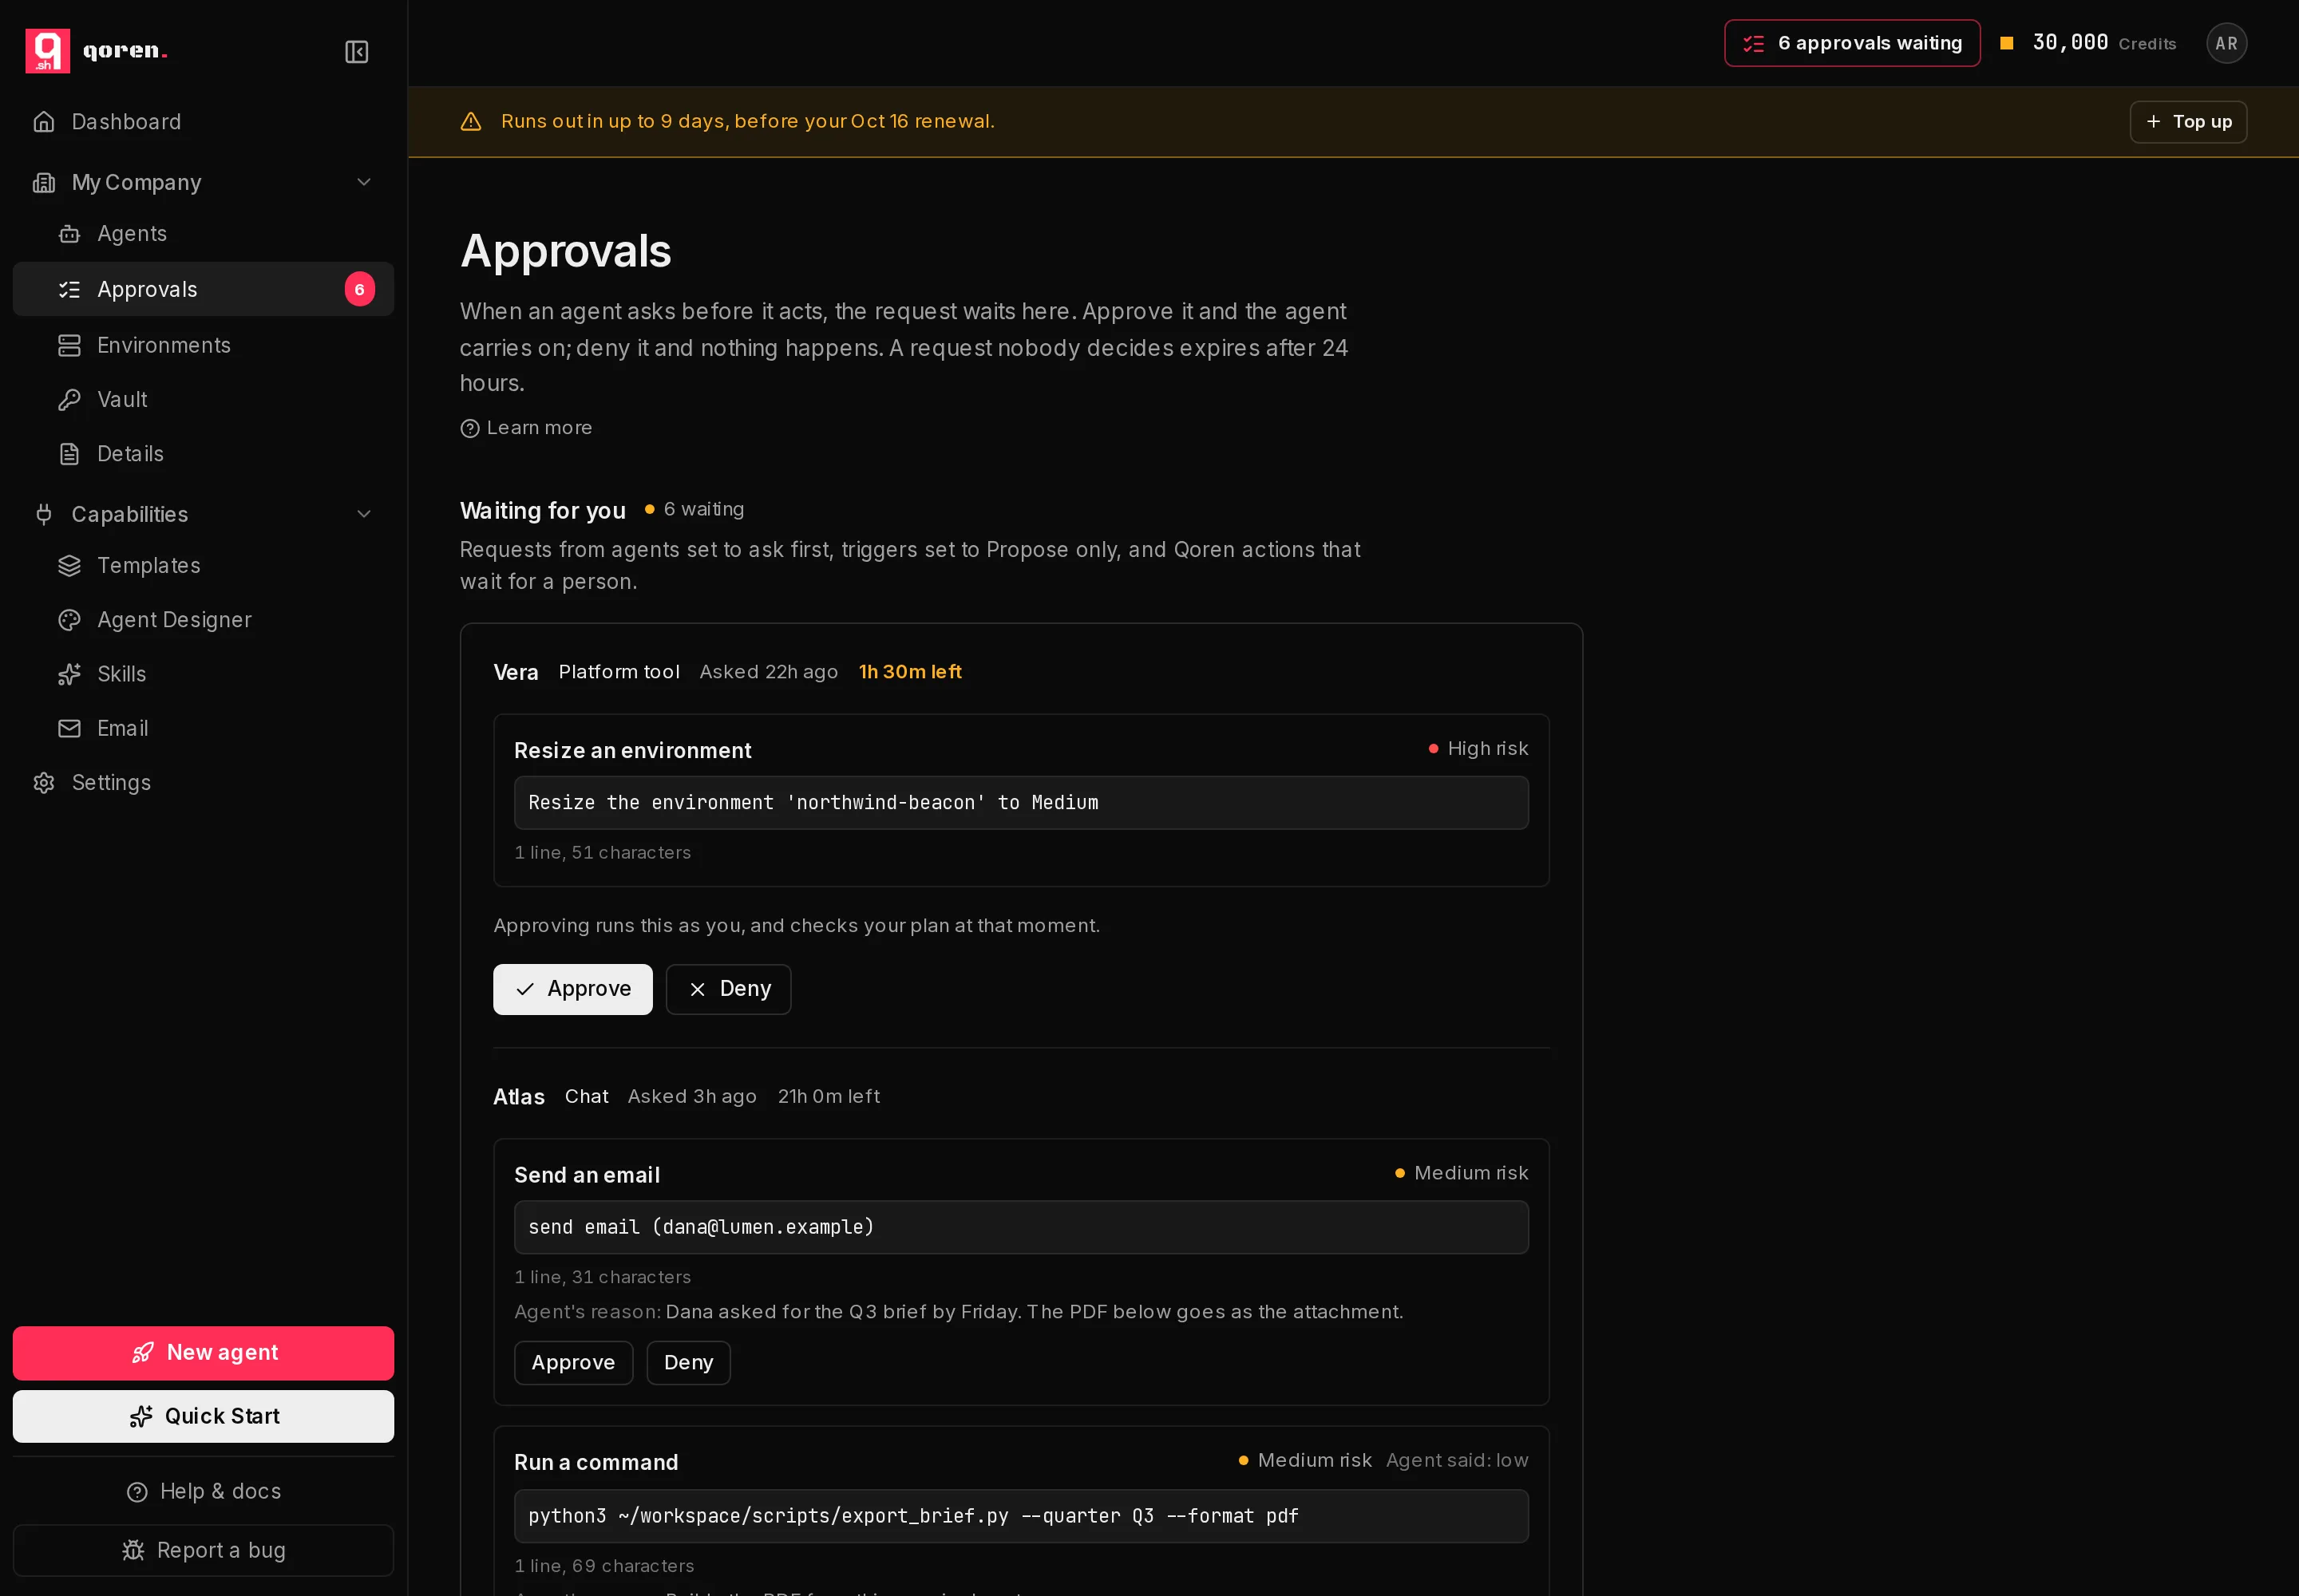Image resolution: width=2299 pixels, height=1596 pixels.
Task: Click the python3 export_brief.py command box
Action: 1020,1516
